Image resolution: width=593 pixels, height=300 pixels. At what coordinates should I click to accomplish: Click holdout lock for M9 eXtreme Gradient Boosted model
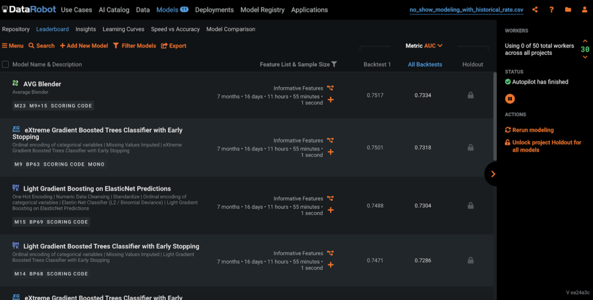click(470, 148)
